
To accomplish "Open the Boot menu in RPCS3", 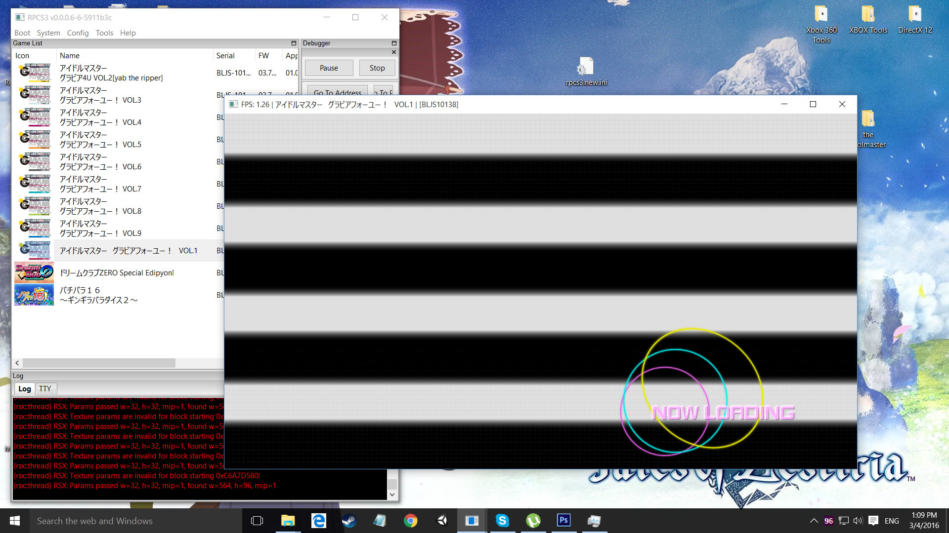I will click(22, 33).
